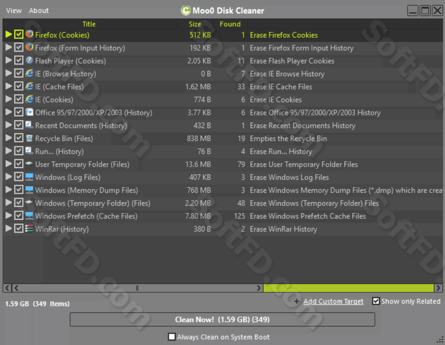The height and width of the screenshot is (345, 445).
Task: Uncheck the User Temporary Folder (Files) checkbox
Action: click(x=19, y=164)
